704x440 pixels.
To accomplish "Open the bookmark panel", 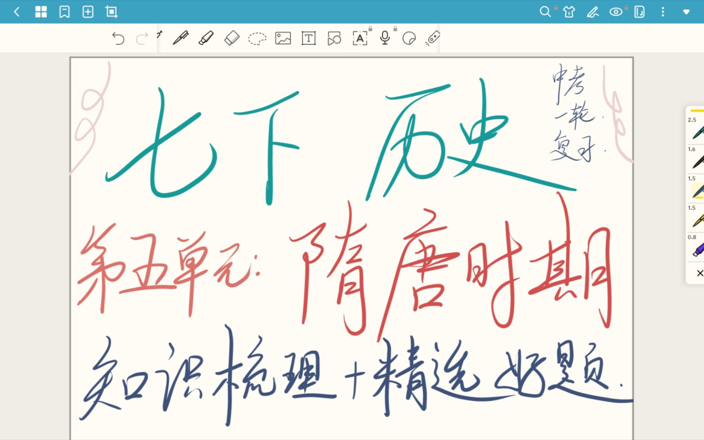I will coord(64,12).
